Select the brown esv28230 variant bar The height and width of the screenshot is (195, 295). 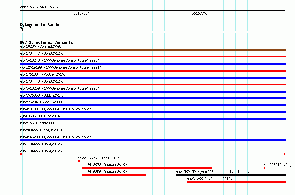pyautogui.click(x=152, y=50)
